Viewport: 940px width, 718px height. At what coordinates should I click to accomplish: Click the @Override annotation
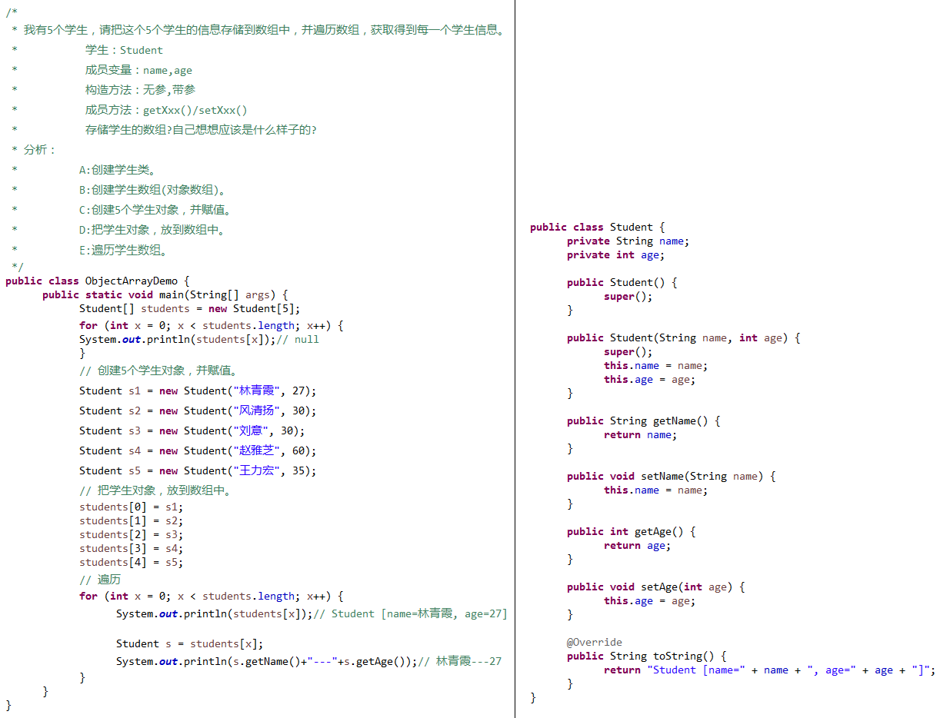click(x=595, y=642)
